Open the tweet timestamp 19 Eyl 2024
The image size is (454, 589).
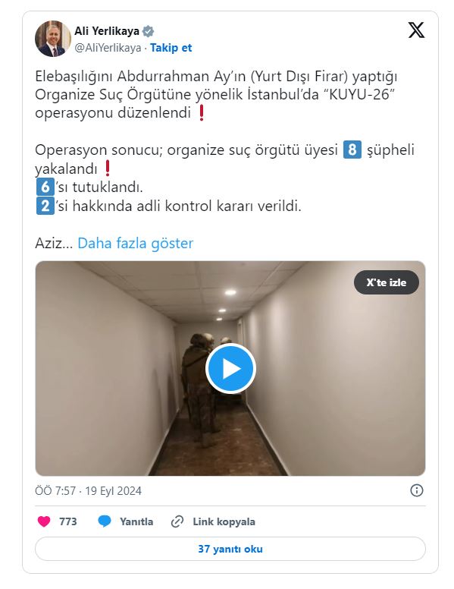coord(114,491)
